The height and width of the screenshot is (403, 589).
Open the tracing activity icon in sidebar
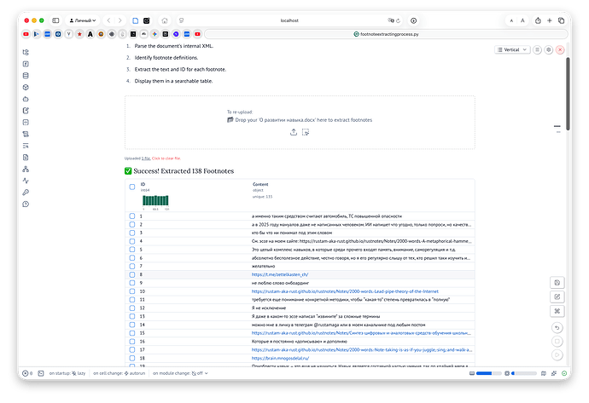point(26,181)
